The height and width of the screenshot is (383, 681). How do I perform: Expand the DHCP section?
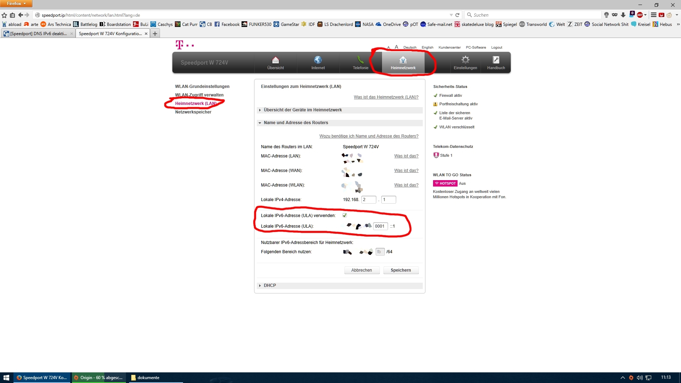[x=270, y=285]
